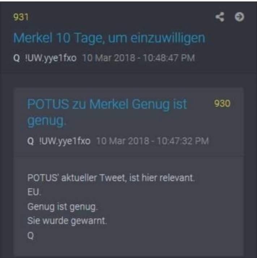Select the post number 931 label
The width and height of the screenshot is (257, 258).
coord(21,17)
